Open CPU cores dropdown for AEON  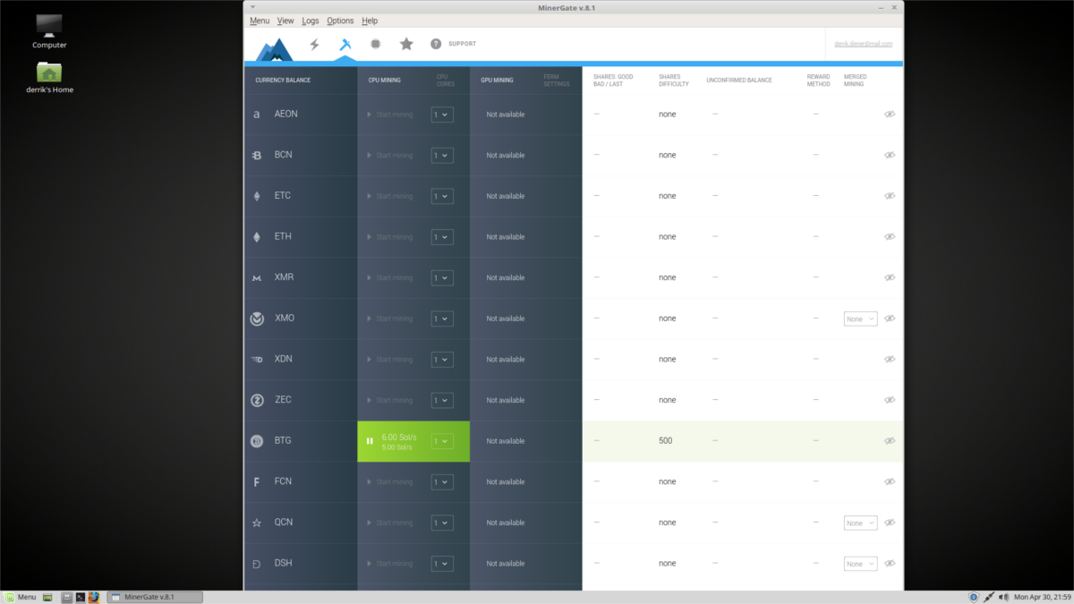tap(442, 115)
